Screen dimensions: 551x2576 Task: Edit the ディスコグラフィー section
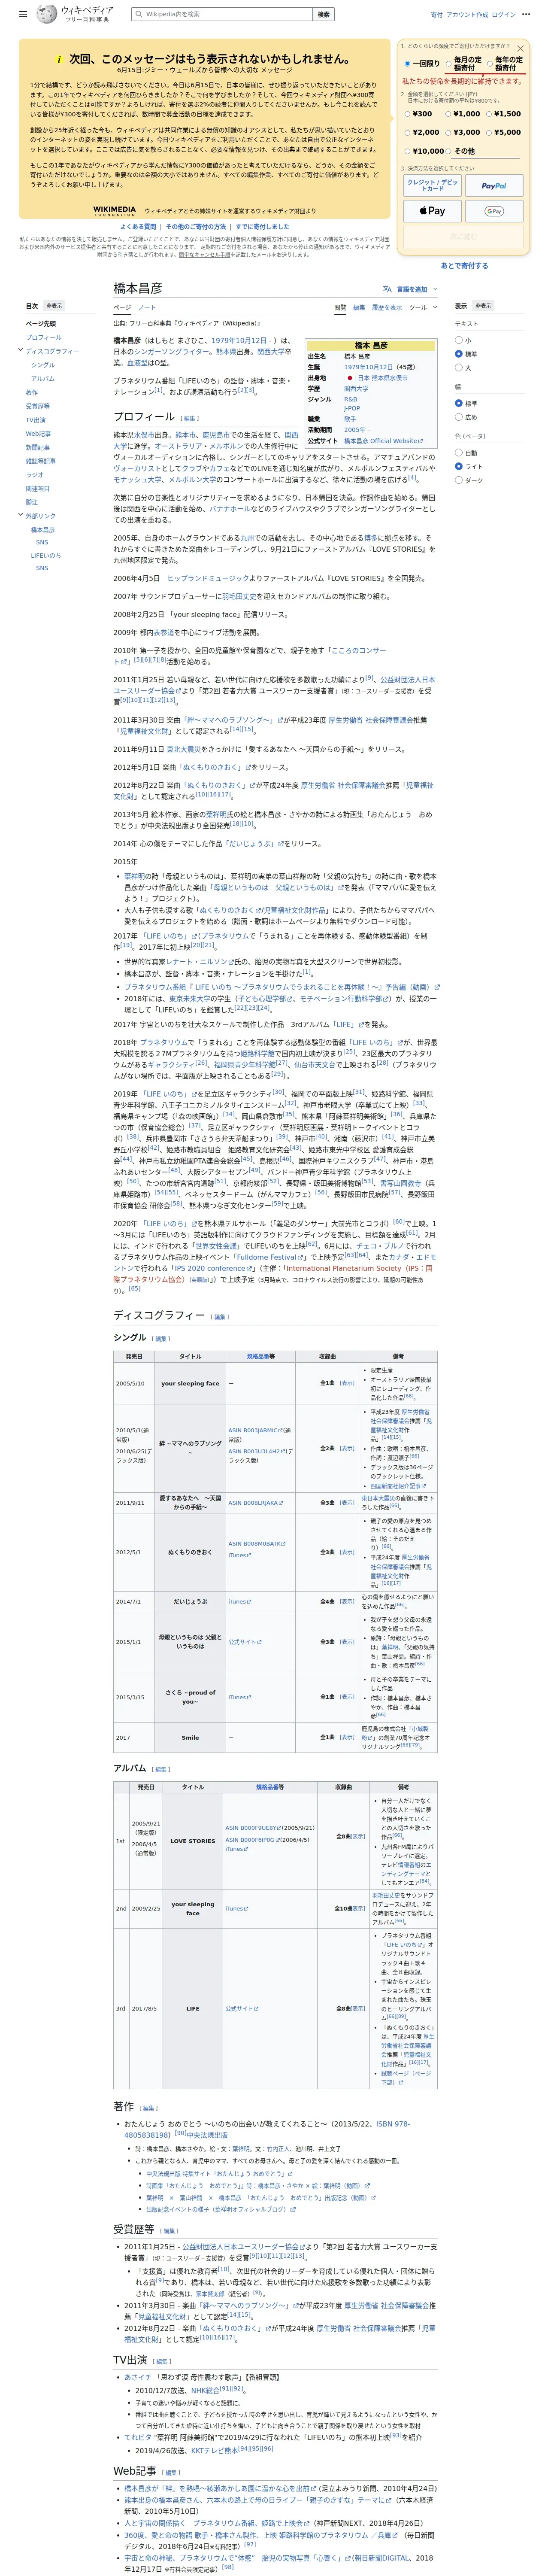point(221,1317)
